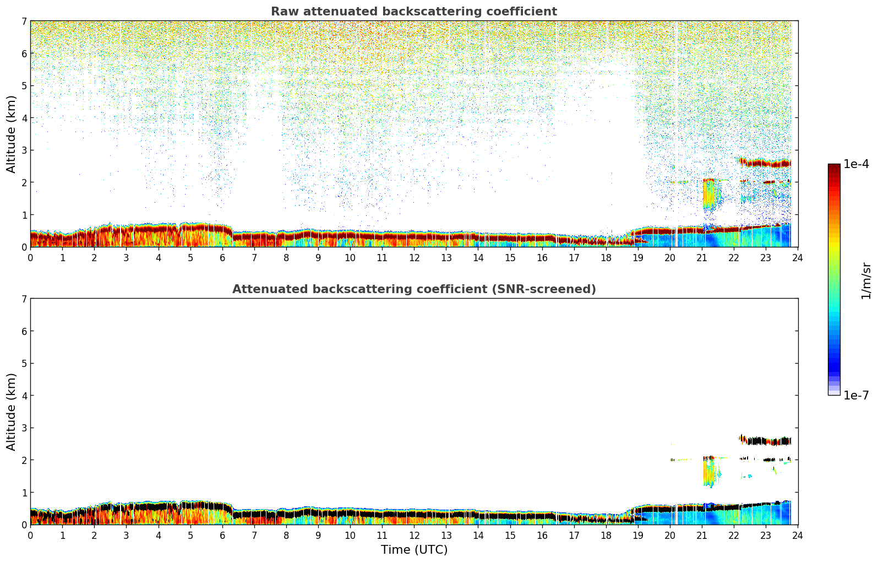Click the 'Attenuated backscattering coefficient (SNR-screened)' title
Viewport: 878px width, 562px height.
click(413, 289)
